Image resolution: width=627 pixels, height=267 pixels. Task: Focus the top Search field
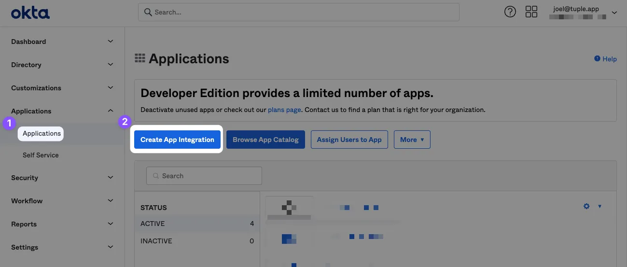point(299,12)
